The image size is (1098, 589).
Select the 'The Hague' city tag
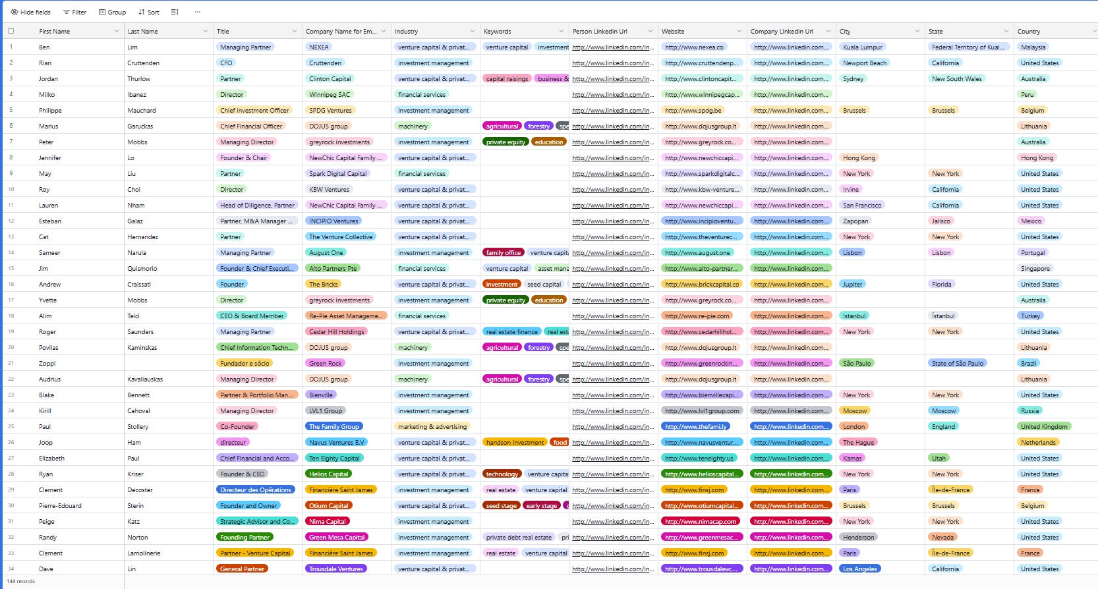859,443
